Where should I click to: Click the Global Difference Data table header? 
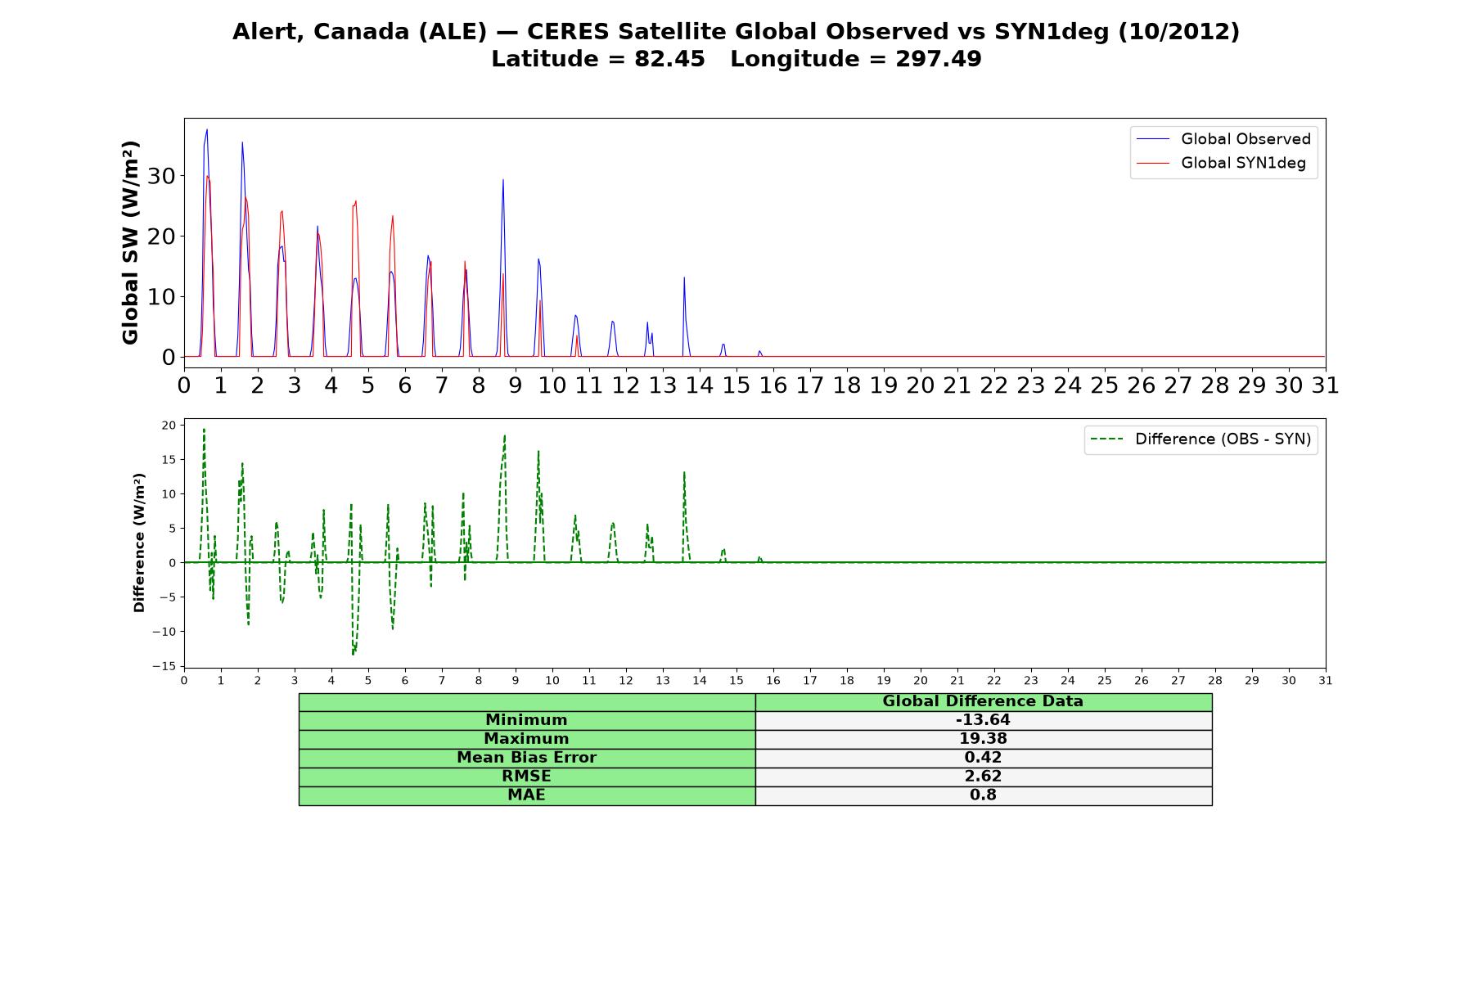coord(983,701)
